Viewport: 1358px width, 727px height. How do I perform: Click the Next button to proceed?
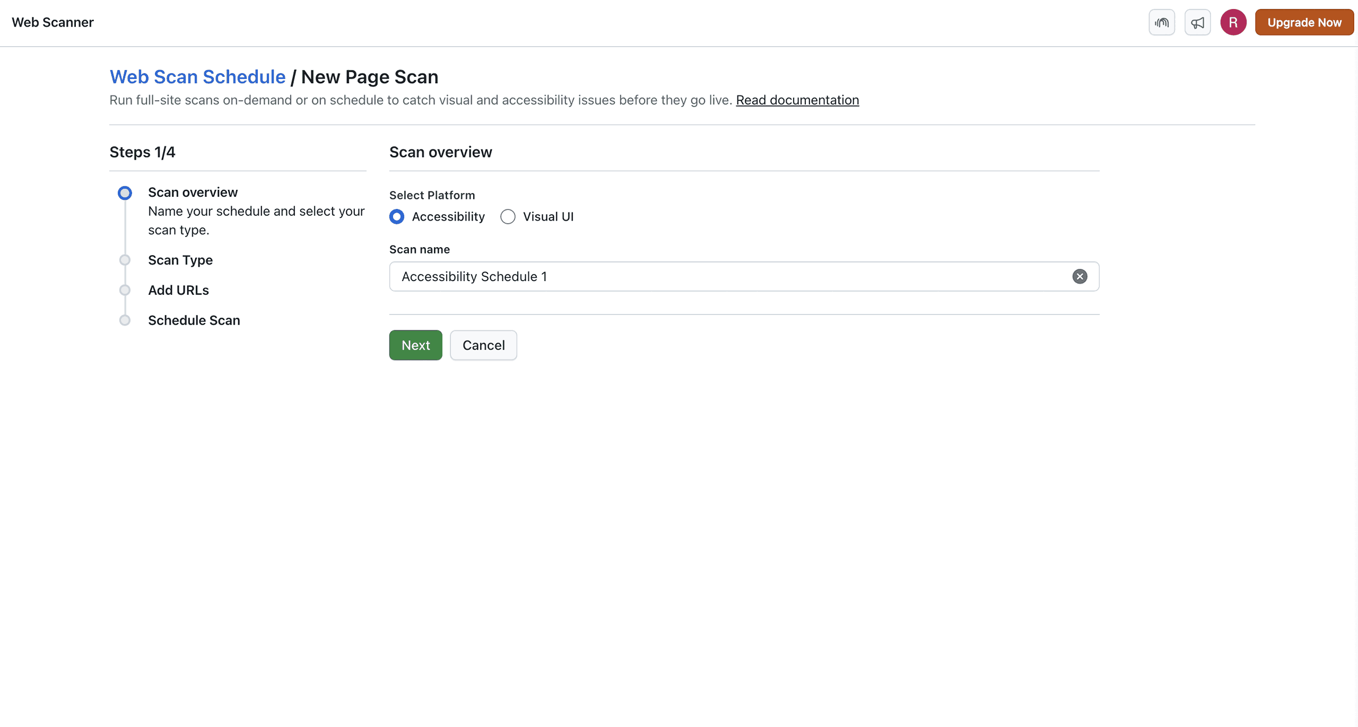[x=415, y=345]
